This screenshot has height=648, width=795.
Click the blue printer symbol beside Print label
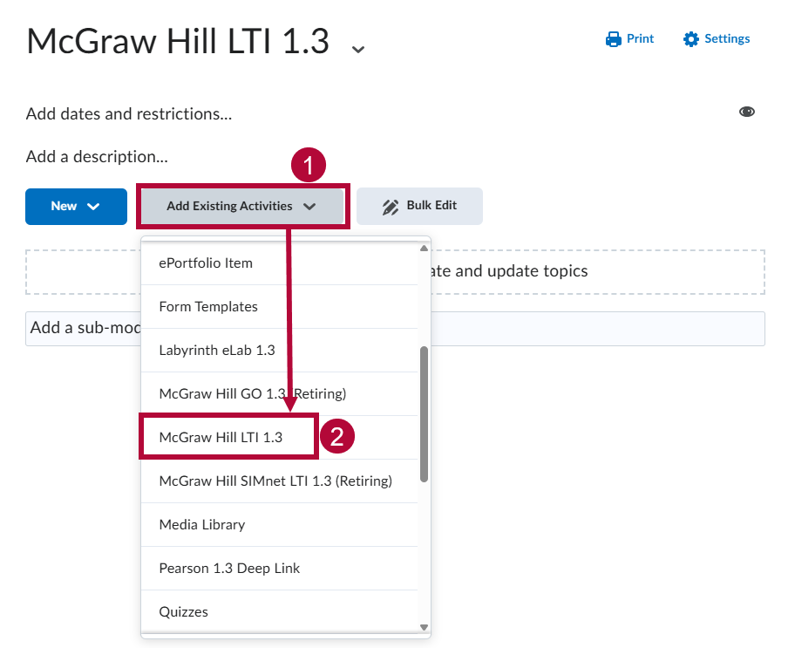tap(615, 38)
